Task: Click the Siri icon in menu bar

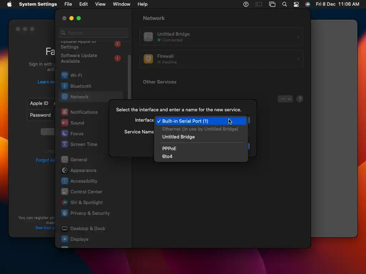Action: pyautogui.click(x=308, y=4)
